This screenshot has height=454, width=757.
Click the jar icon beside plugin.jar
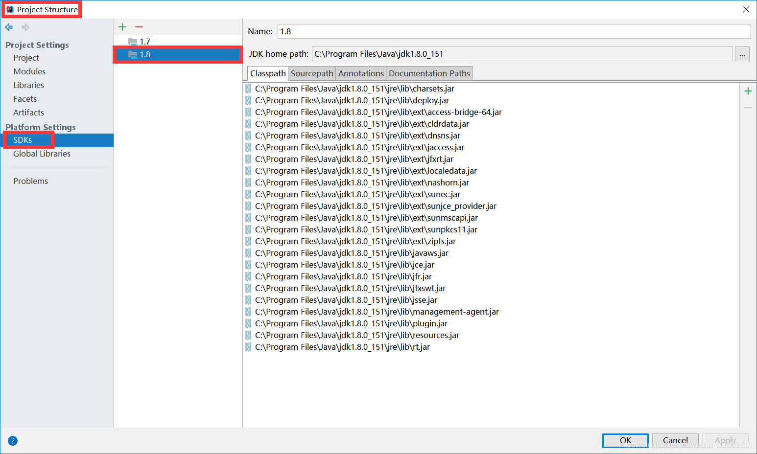click(x=248, y=323)
